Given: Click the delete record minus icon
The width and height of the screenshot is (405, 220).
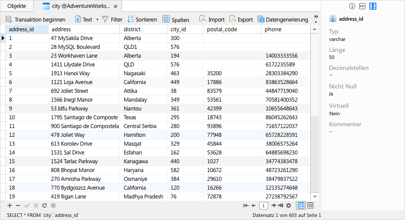Looking at the screenshot, I should (18, 205).
